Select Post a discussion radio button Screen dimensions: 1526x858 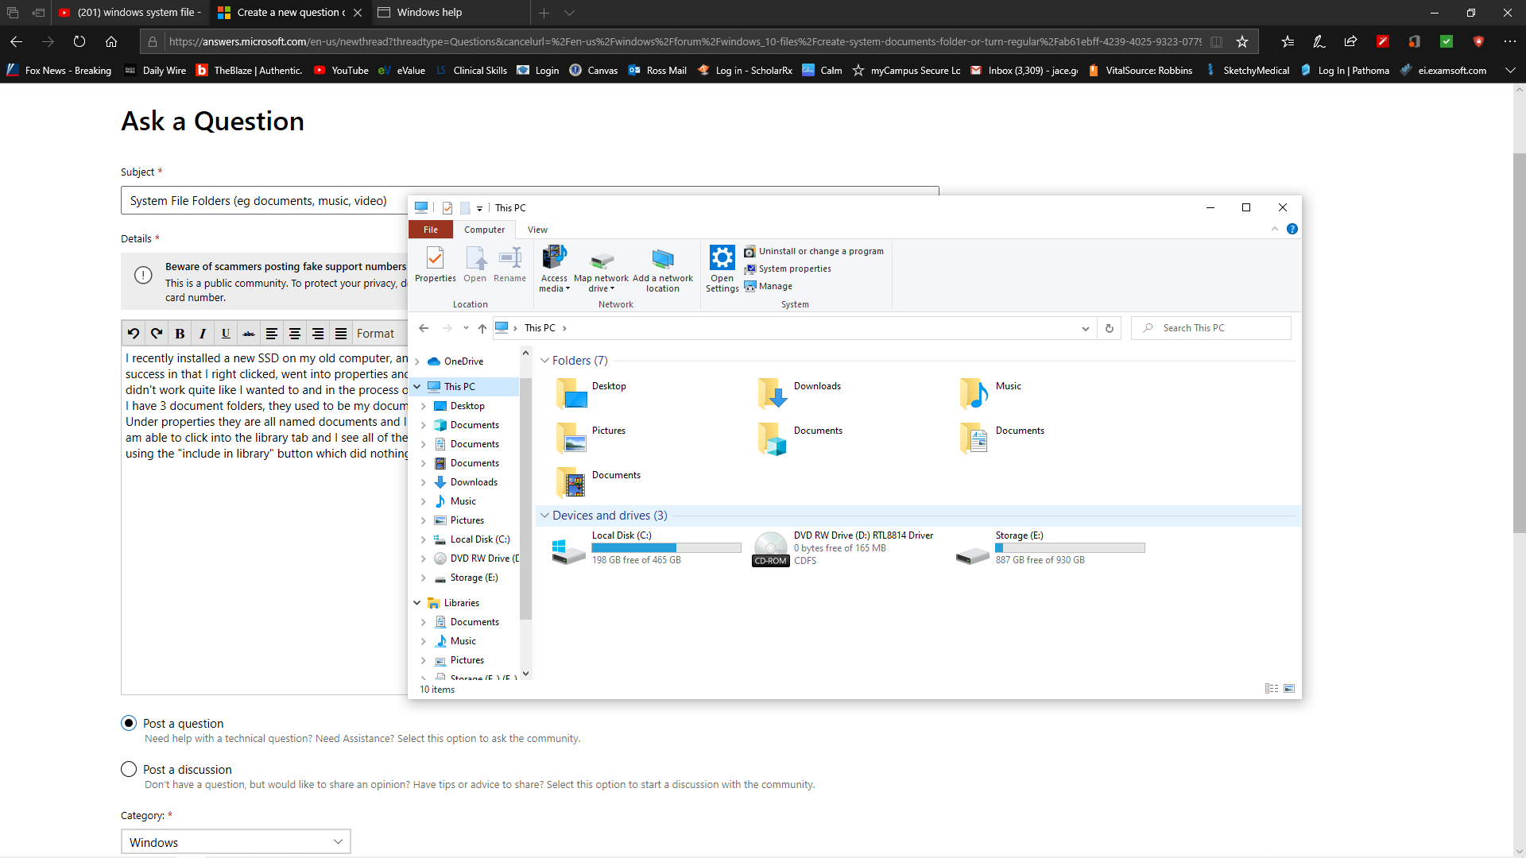pyautogui.click(x=129, y=769)
